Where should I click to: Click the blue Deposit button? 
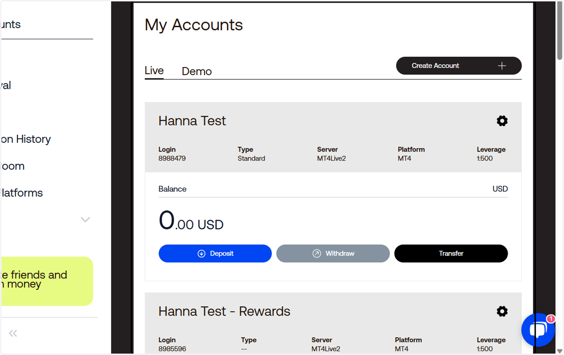(215, 254)
